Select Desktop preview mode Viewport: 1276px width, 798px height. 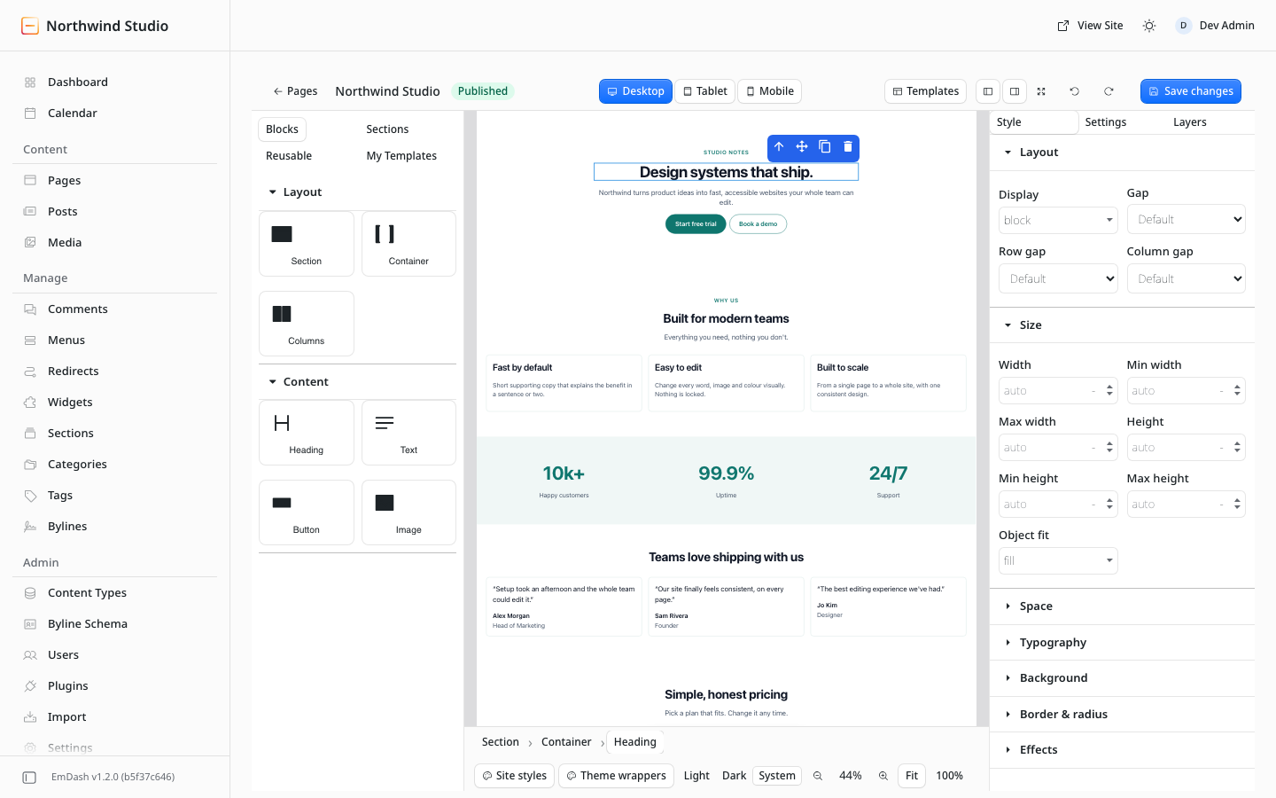[635, 91]
